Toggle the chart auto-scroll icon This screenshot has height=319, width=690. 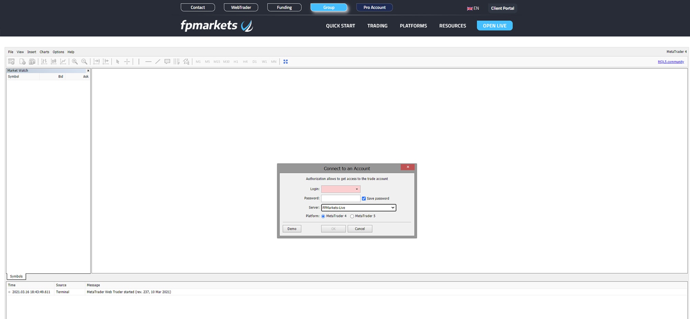click(x=97, y=62)
